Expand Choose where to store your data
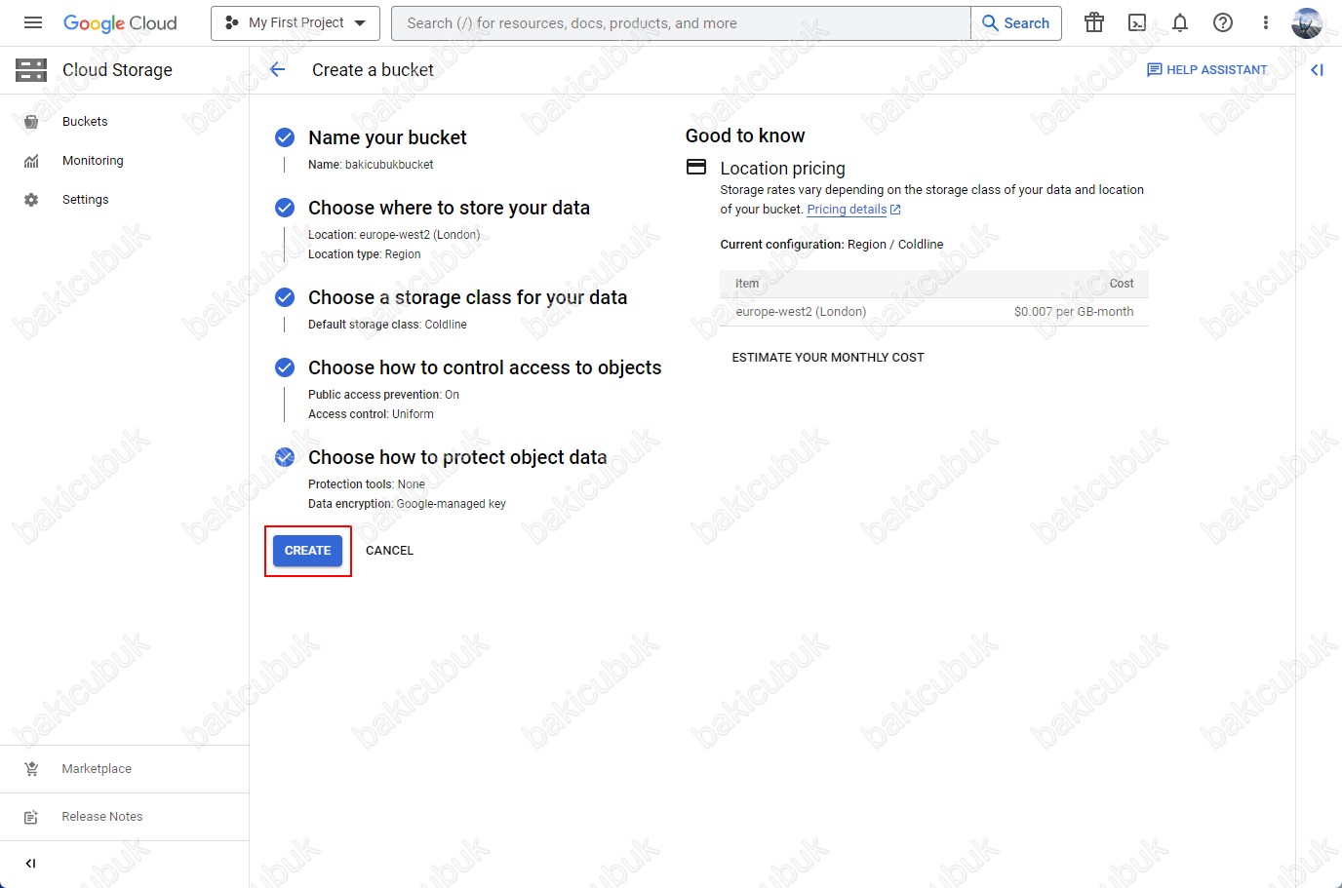The width and height of the screenshot is (1342, 888). [x=449, y=208]
